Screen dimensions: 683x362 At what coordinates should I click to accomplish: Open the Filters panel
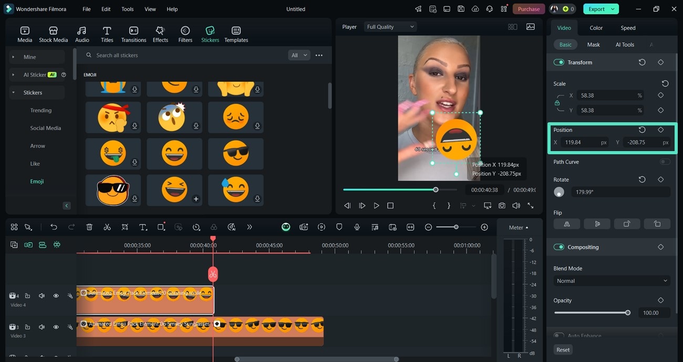(185, 34)
